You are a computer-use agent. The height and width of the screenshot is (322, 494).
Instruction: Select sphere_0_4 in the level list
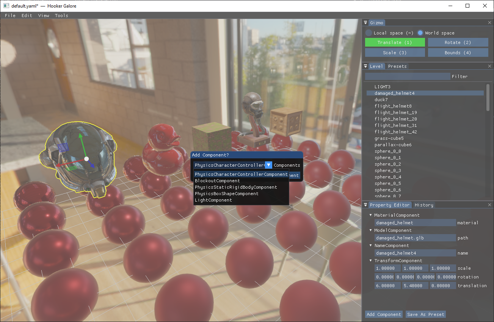click(x=425, y=177)
